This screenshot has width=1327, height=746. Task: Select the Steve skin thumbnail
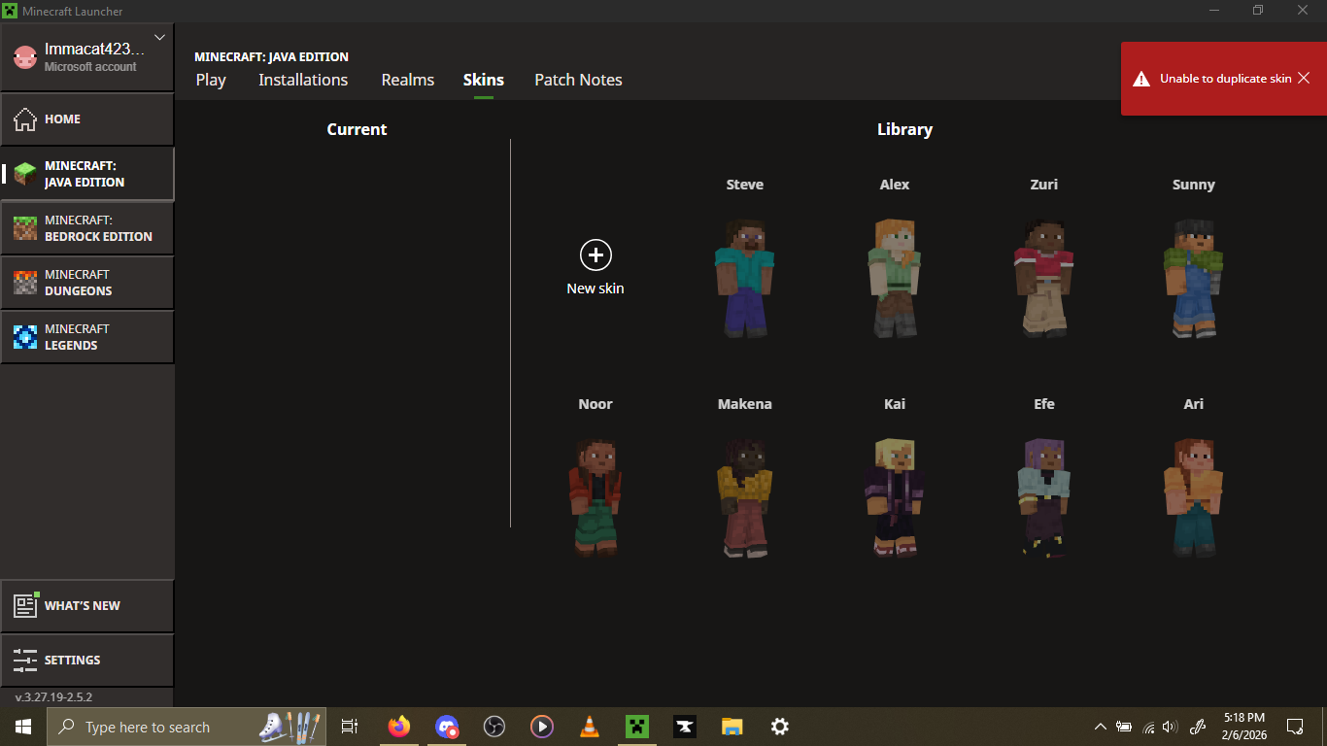click(x=745, y=278)
